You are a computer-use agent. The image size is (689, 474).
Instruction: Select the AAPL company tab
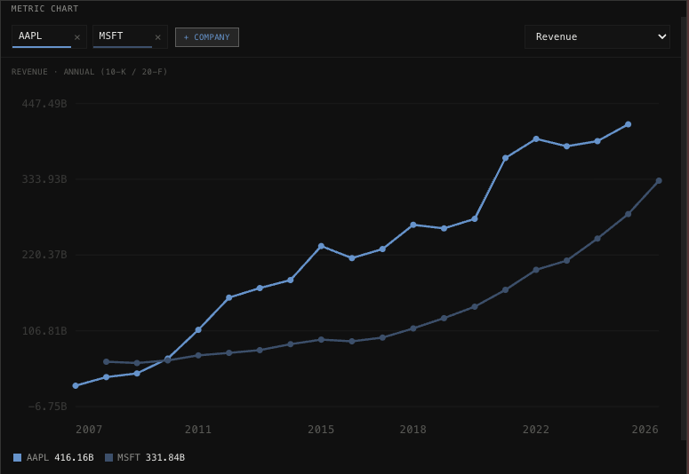[x=42, y=36]
